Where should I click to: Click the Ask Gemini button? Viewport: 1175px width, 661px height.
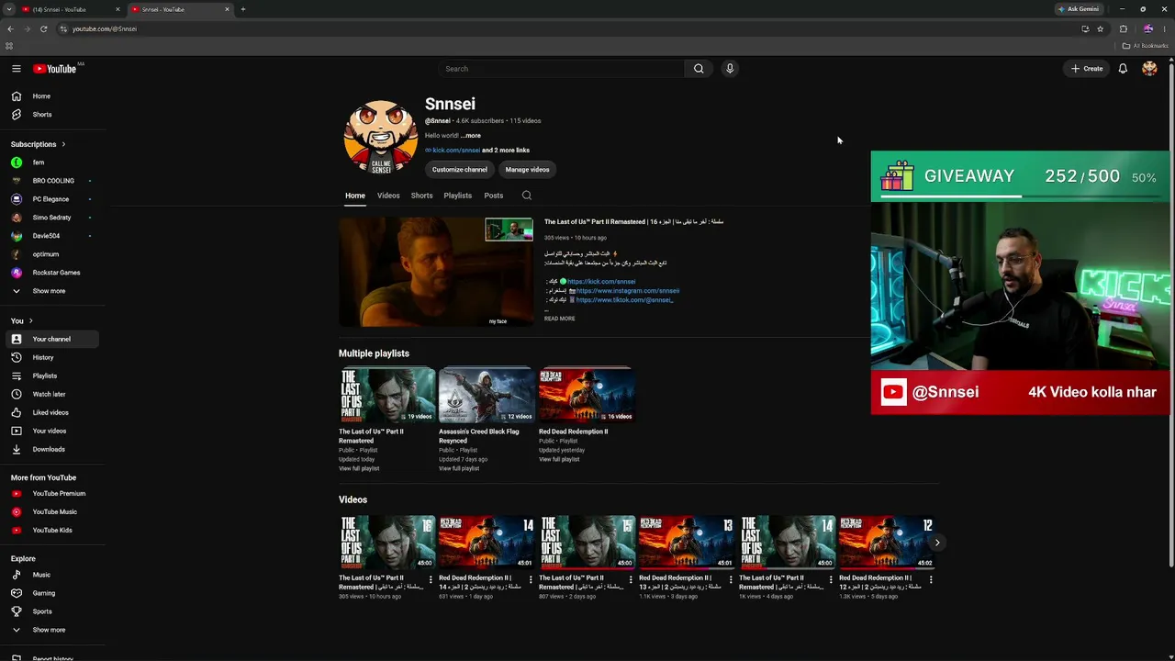1079,9
